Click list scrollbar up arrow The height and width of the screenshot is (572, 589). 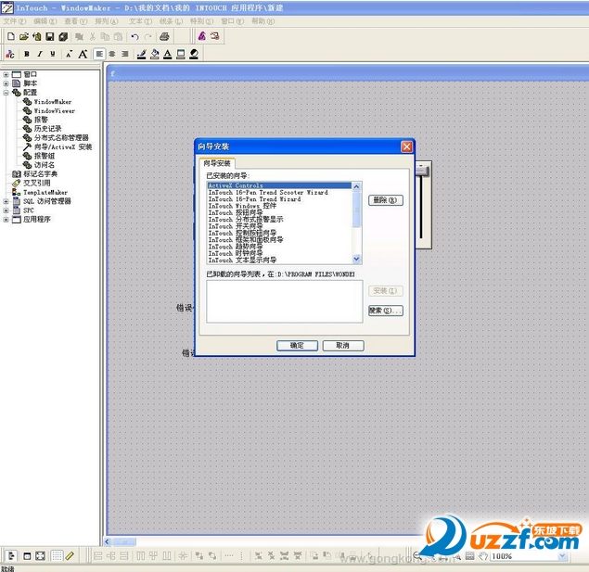point(356,186)
